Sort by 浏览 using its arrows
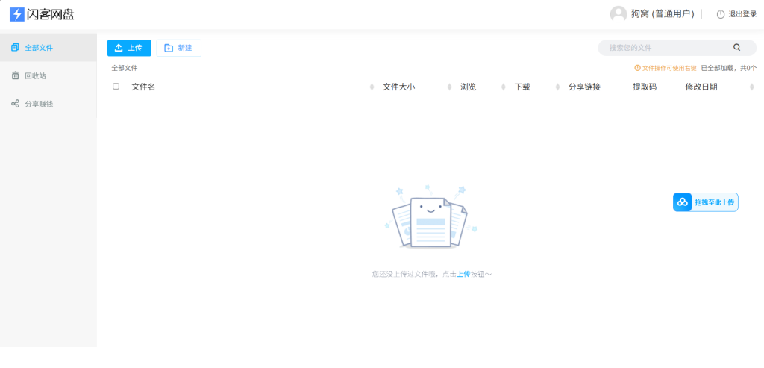The width and height of the screenshot is (764, 368). pos(504,87)
